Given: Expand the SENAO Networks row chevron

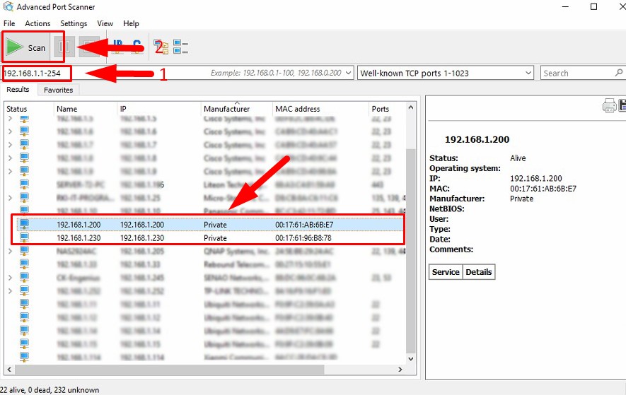Looking at the screenshot, I should coord(10,278).
